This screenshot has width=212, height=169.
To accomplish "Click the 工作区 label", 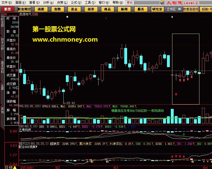I will (x=171, y=9).
